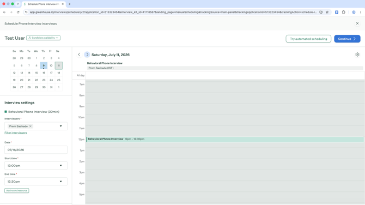
Task: Select July 31 in mini calendar
Action: [x=51, y=87]
